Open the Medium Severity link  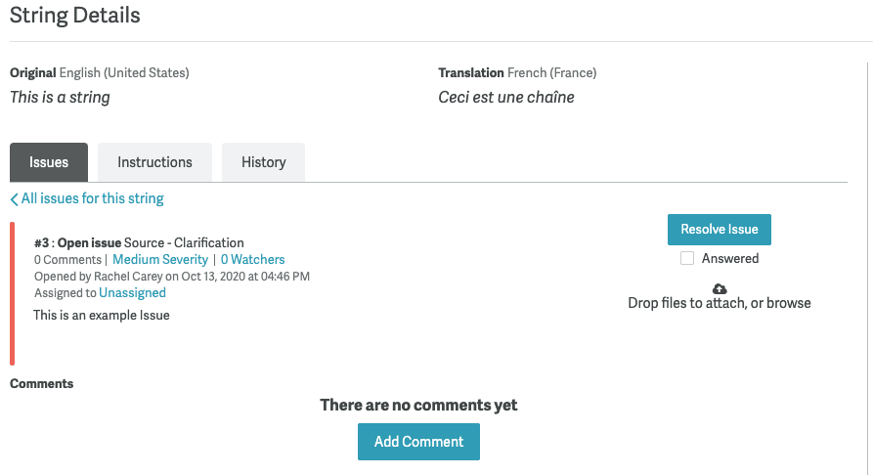160,260
